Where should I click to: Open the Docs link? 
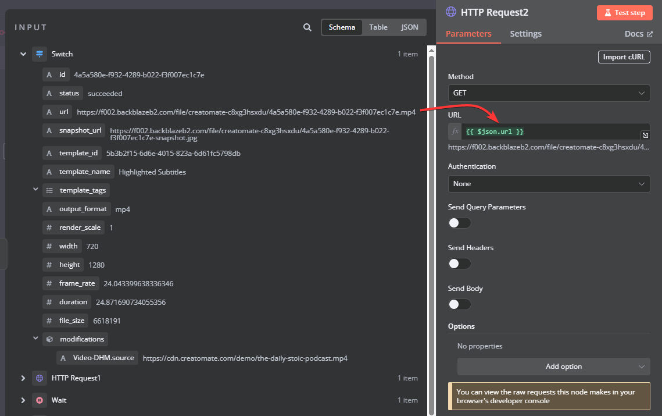point(638,34)
